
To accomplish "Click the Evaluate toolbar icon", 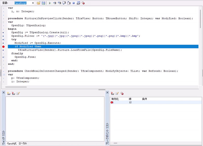I will (78, 3).
